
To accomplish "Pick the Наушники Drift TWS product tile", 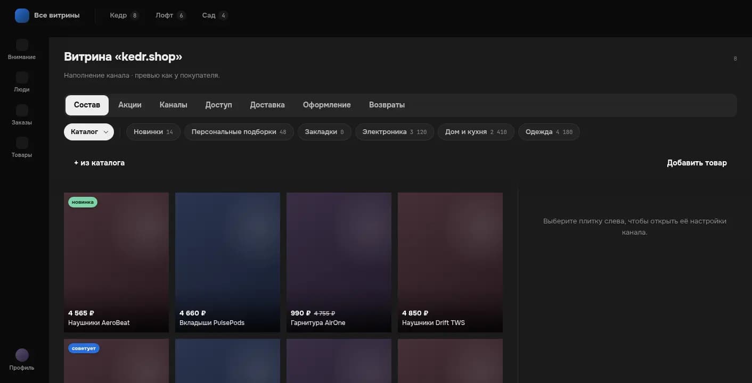I will pyautogui.click(x=450, y=262).
